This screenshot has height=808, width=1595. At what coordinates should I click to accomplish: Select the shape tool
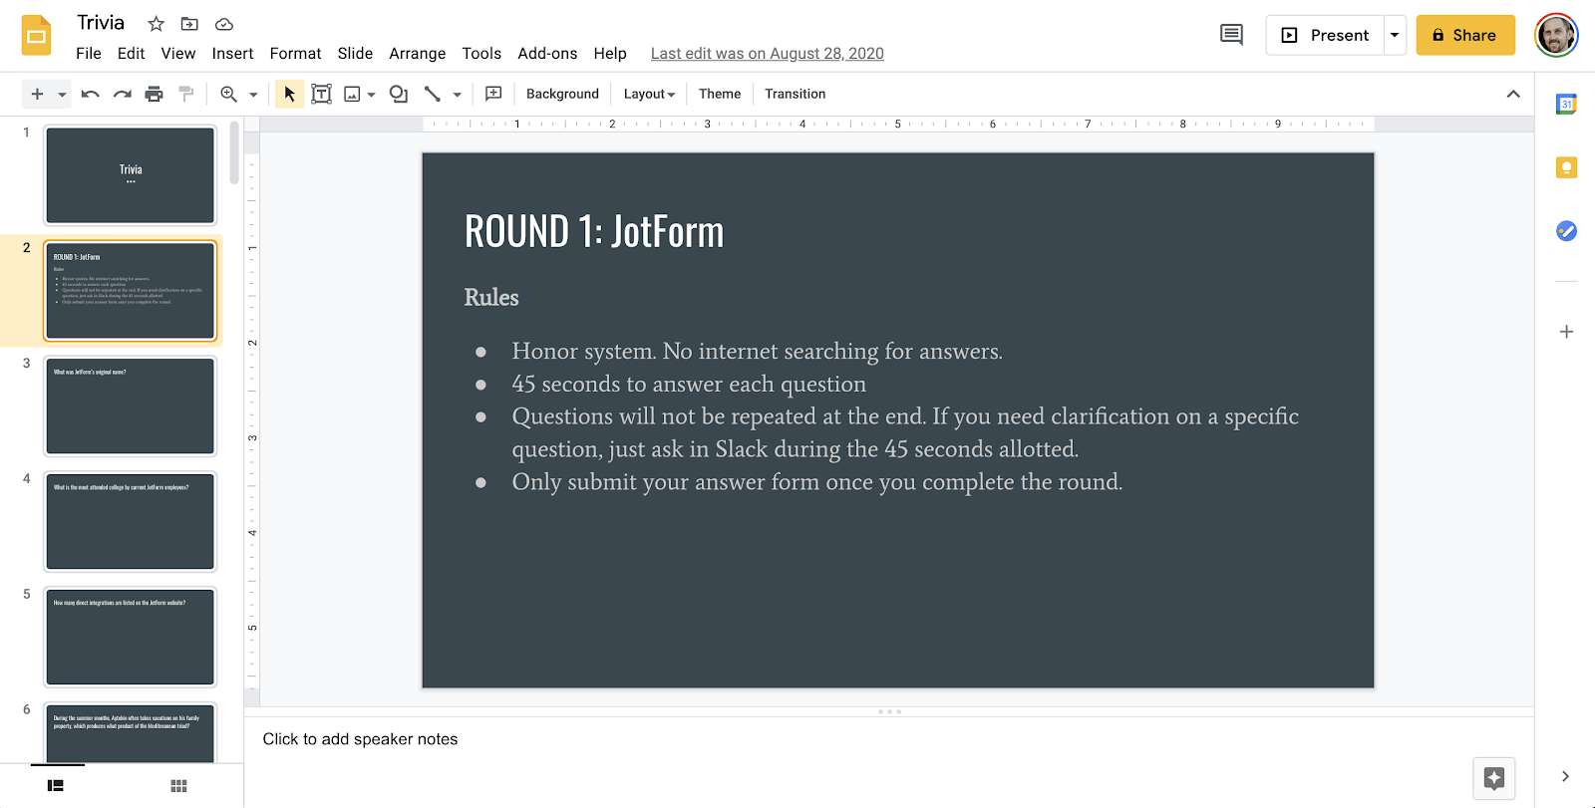pos(399,94)
